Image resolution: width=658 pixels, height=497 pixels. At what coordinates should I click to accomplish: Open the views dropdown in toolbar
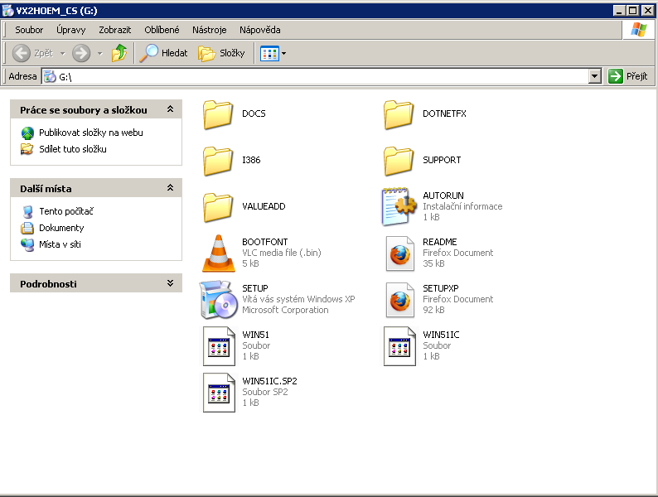coord(283,53)
